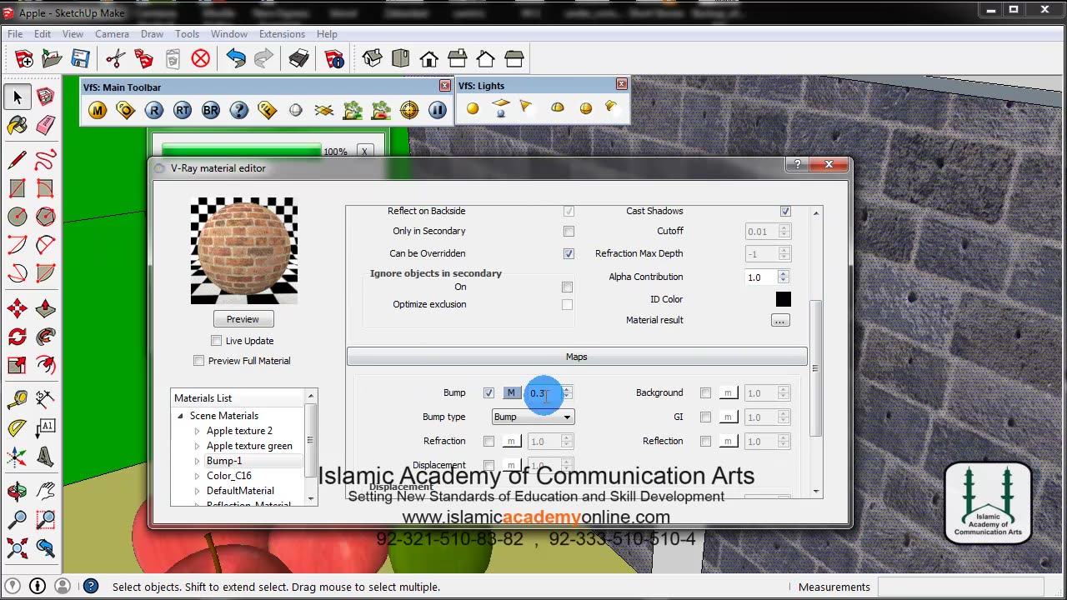Check Only in Secondary checkbox
The width and height of the screenshot is (1067, 600).
click(x=569, y=231)
